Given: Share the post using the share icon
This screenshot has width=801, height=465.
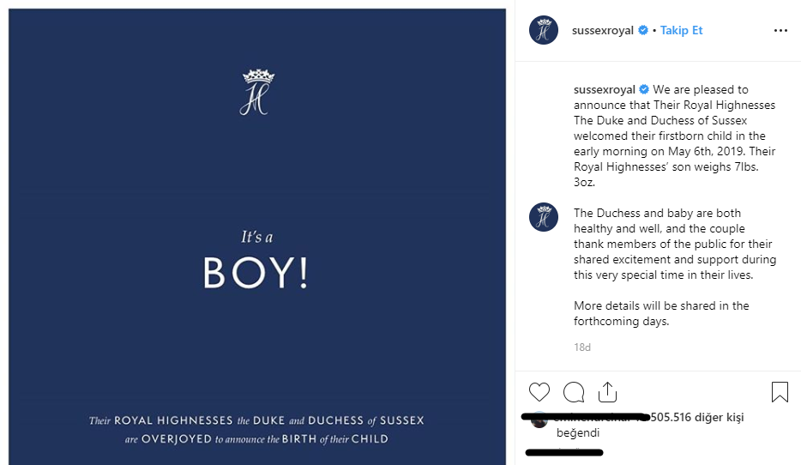Looking at the screenshot, I should (607, 392).
